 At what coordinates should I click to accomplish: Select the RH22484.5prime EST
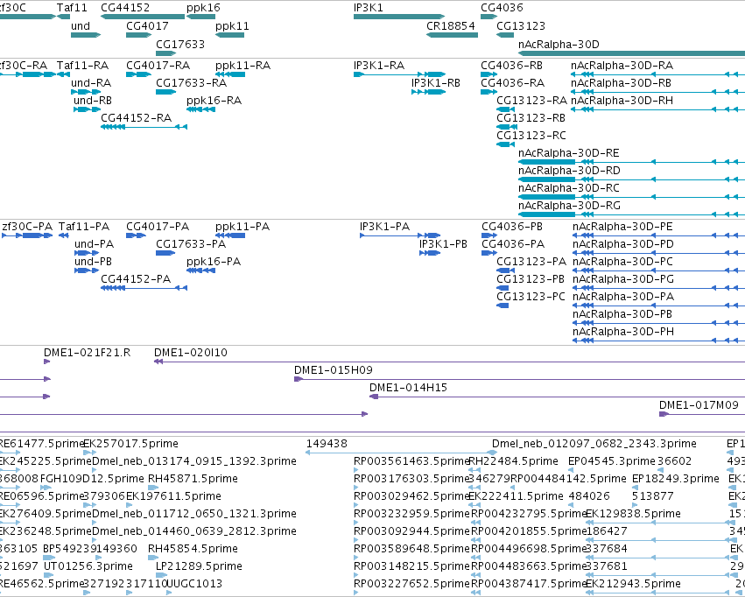[474, 470]
